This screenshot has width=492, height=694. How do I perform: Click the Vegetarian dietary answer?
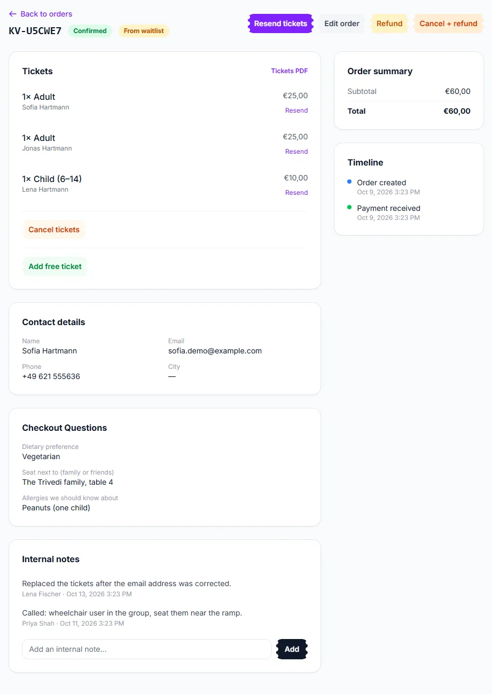coord(41,456)
